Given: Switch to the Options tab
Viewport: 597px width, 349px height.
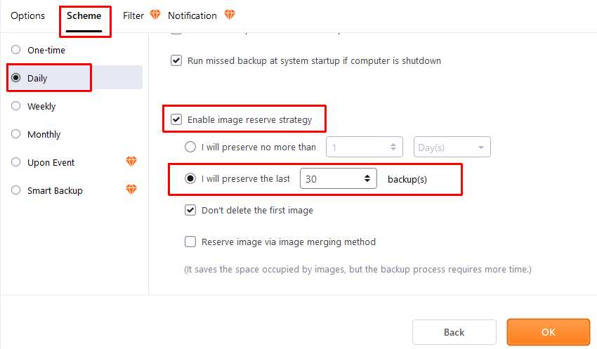Looking at the screenshot, I should pos(28,15).
